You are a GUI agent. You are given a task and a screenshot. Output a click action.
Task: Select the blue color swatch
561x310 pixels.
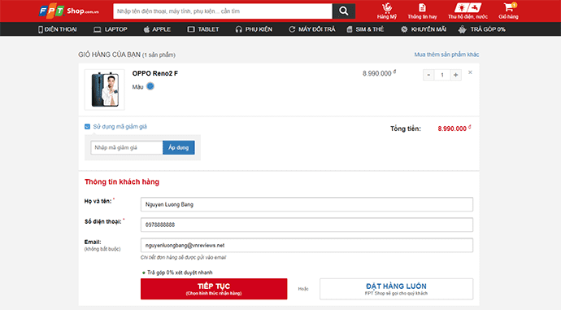[150, 86]
